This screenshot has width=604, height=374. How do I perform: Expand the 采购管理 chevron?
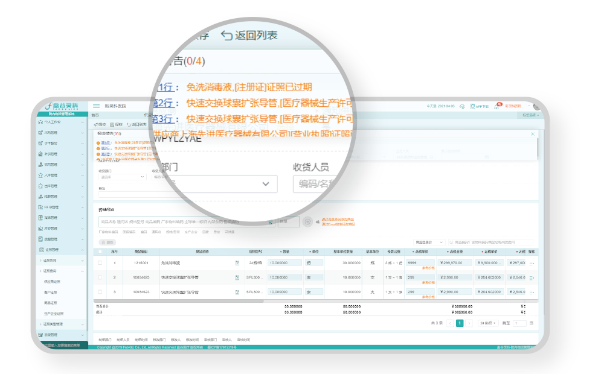pos(82,133)
